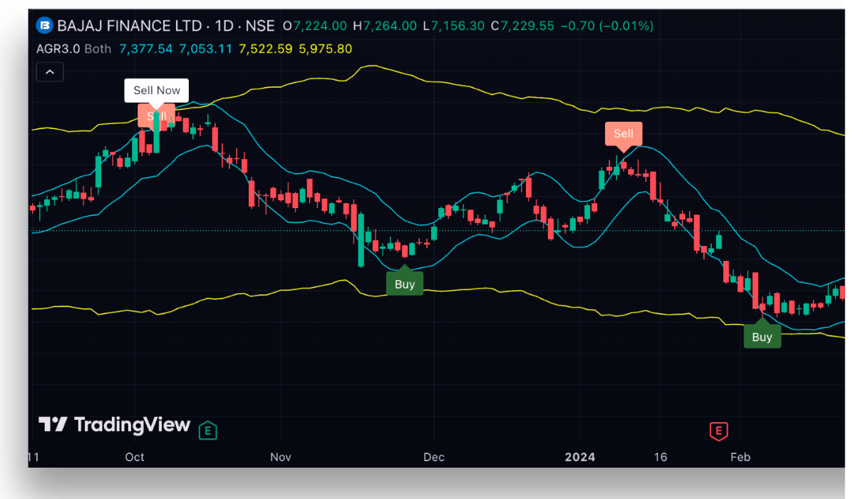Click the red earnings E marker near February
This screenshot has width=863, height=499.
click(x=718, y=431)
